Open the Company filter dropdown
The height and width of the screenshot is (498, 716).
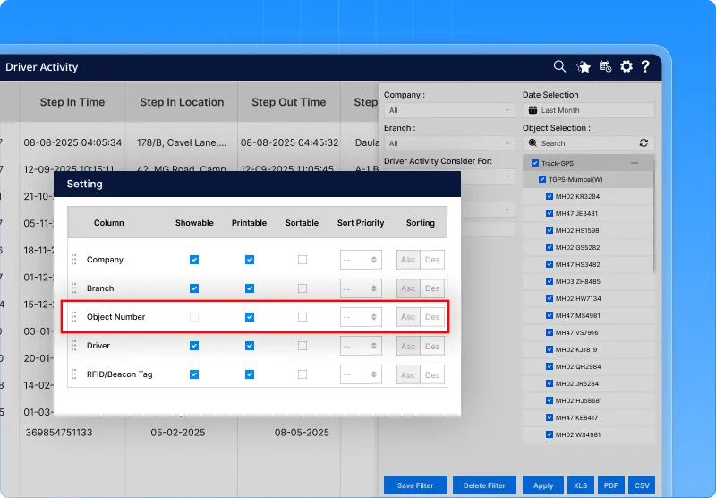(x=449, y=111)
